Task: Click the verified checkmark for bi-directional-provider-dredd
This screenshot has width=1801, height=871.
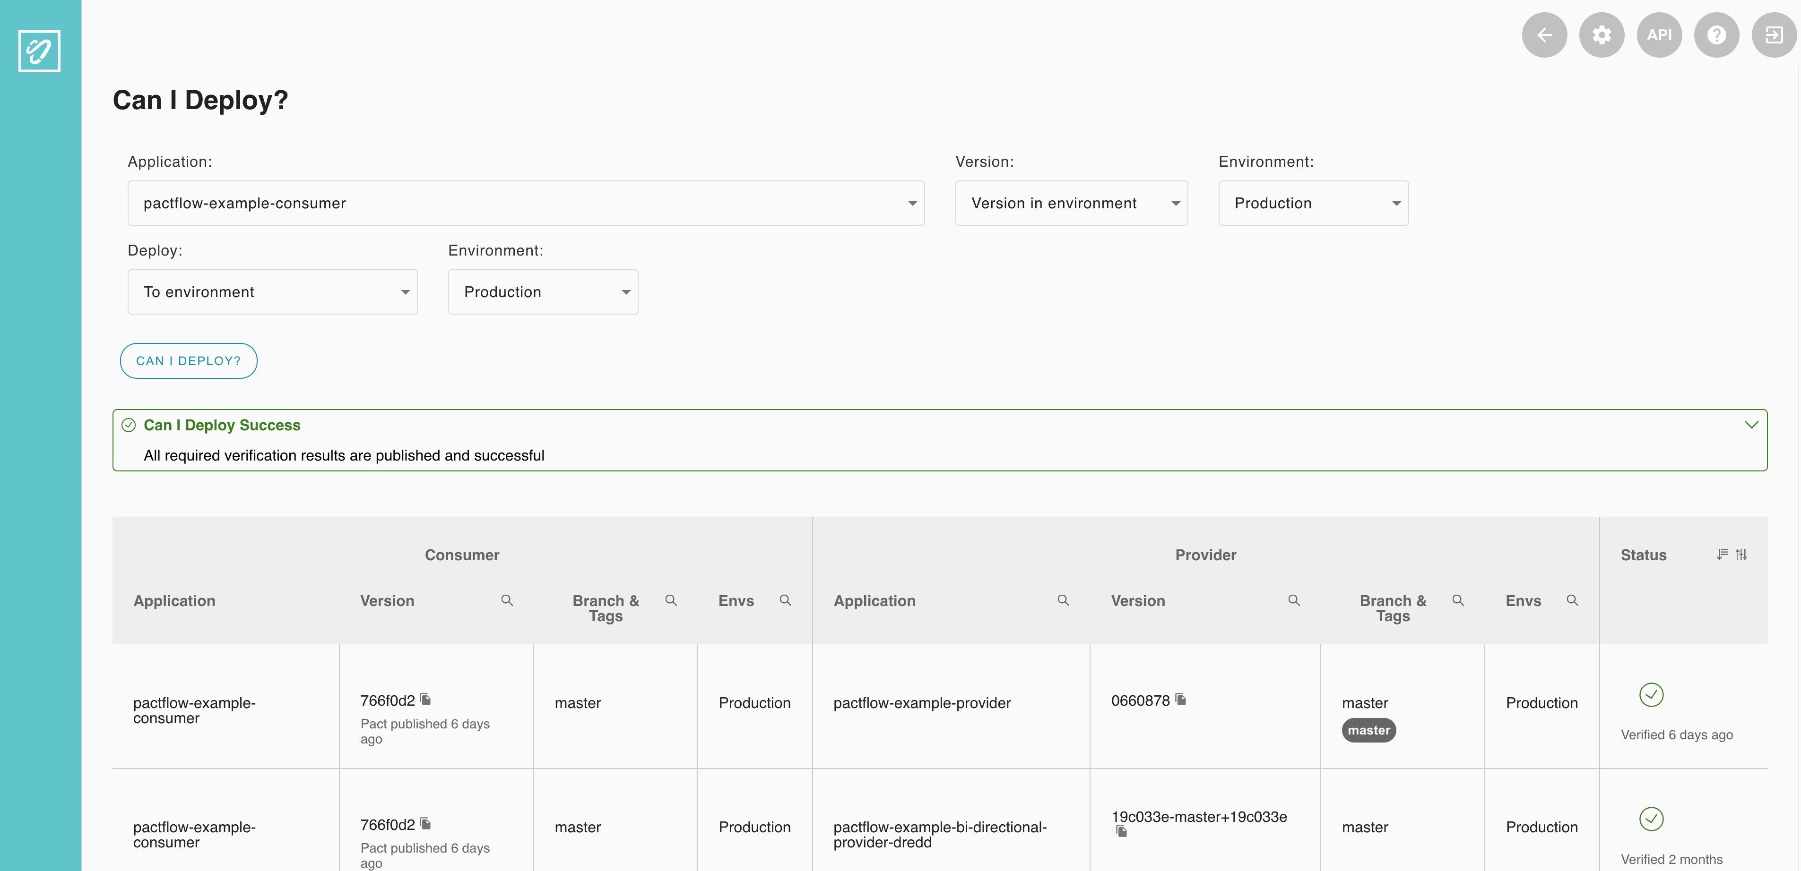Action: click(1651, 819)
